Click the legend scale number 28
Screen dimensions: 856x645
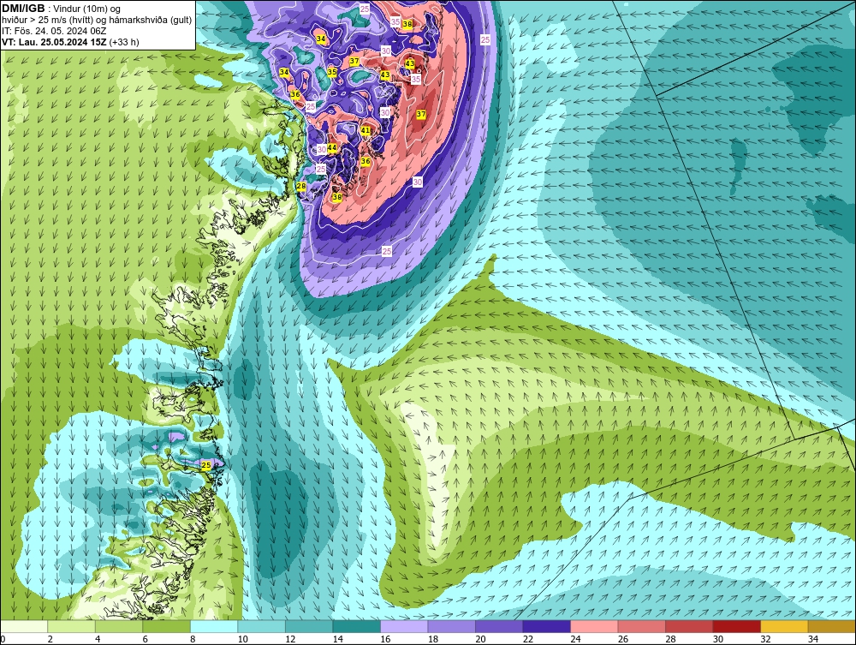670,639
